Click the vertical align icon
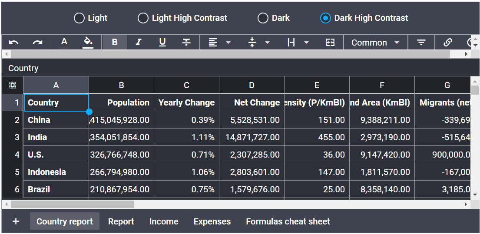 252,42
